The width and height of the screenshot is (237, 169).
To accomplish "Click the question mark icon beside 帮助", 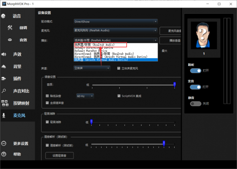I will 4,154.
